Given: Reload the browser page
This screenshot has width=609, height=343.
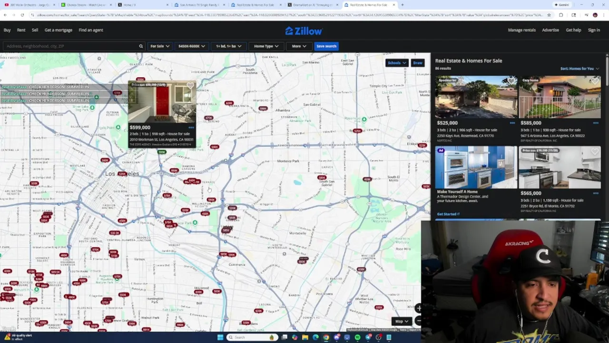Looking at the screenshot, I should pyautogui.click(x=22, y=15).
